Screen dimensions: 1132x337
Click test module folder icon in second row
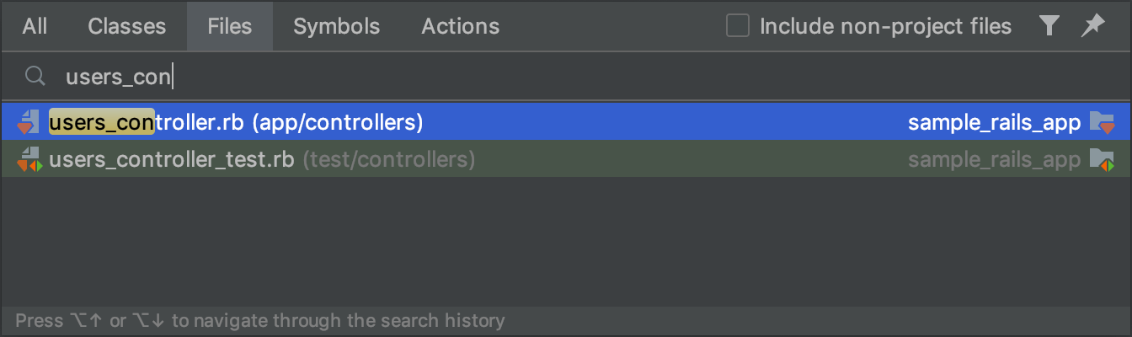pos(1101,158)
